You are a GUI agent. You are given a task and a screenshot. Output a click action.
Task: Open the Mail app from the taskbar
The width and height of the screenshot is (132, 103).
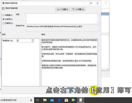point(52,100)
